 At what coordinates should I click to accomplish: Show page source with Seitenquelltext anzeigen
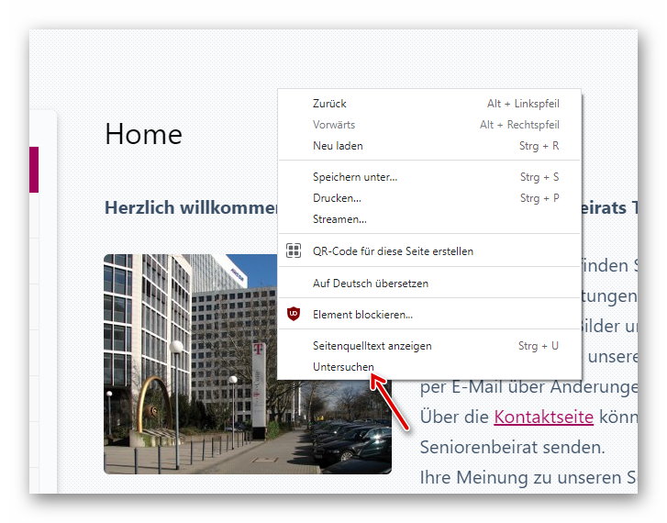tap(372, 346)
